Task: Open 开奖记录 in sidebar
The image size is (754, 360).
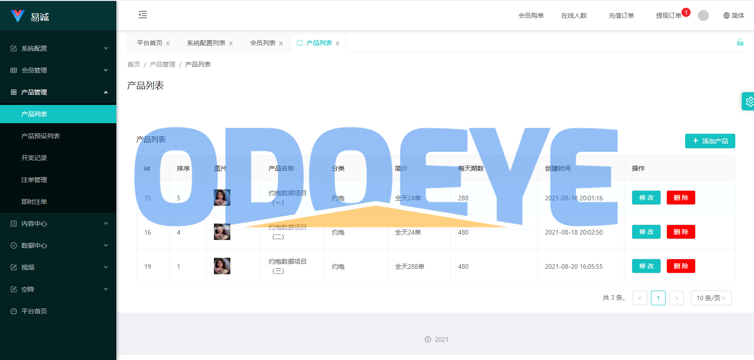Action: (x=58, y=158)
